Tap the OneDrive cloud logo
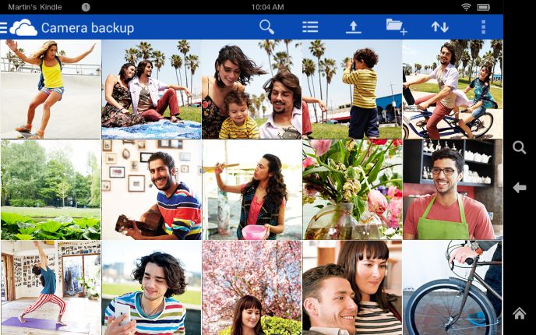The height and width of the screenshot is (335, 536). pos(23,27)
